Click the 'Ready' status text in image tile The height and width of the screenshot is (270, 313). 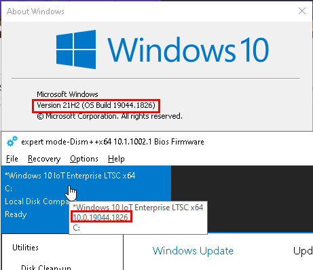point(16,214)
